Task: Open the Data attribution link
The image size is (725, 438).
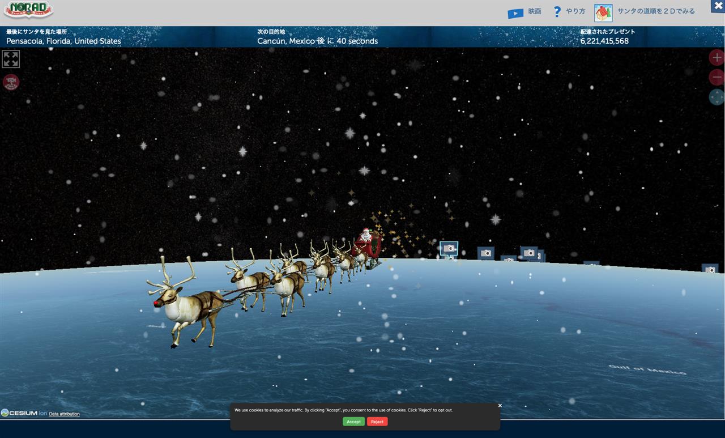Action: [64, 414]
